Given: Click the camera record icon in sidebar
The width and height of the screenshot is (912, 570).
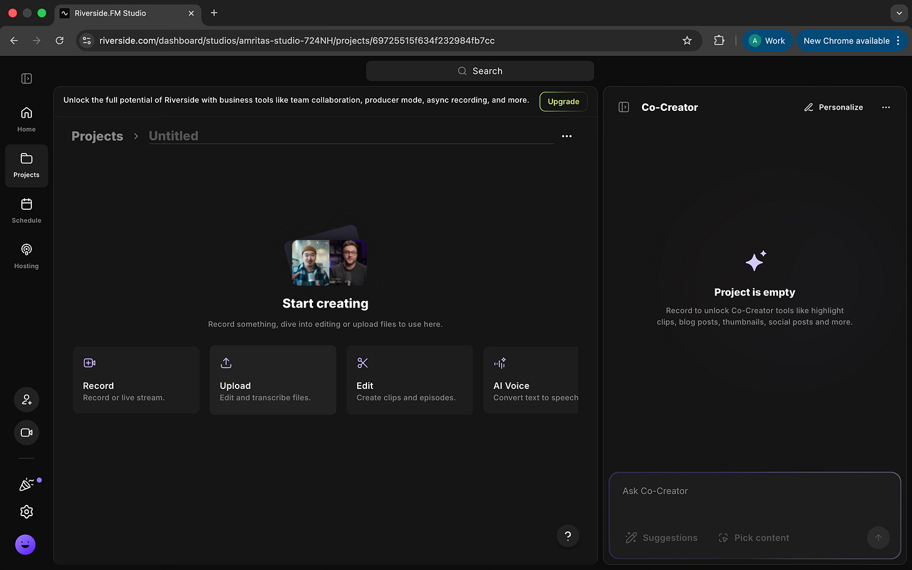Looking at the screenshot, I should (26, 432).
